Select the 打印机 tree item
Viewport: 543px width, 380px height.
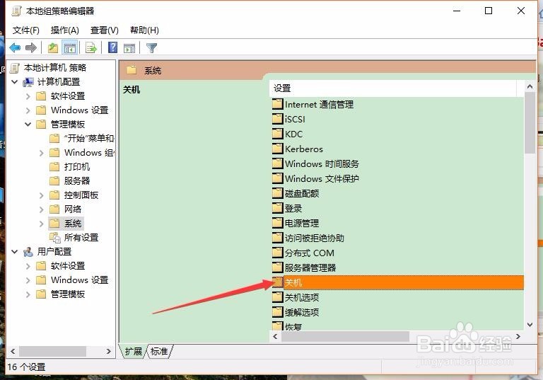[77, 167]
